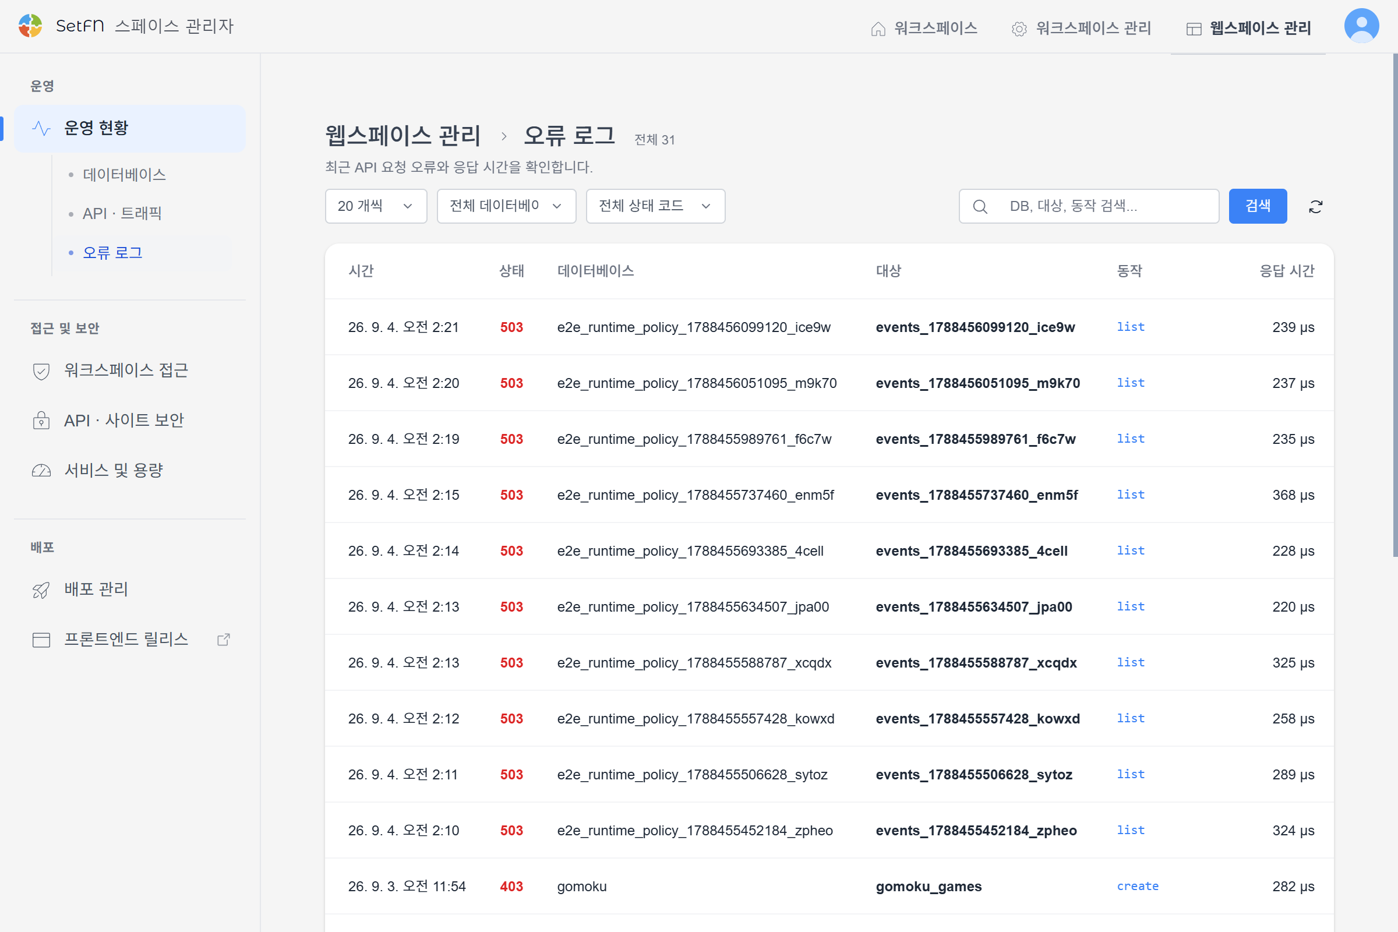Click the 전체 31 total count label

tap(654, 140)
